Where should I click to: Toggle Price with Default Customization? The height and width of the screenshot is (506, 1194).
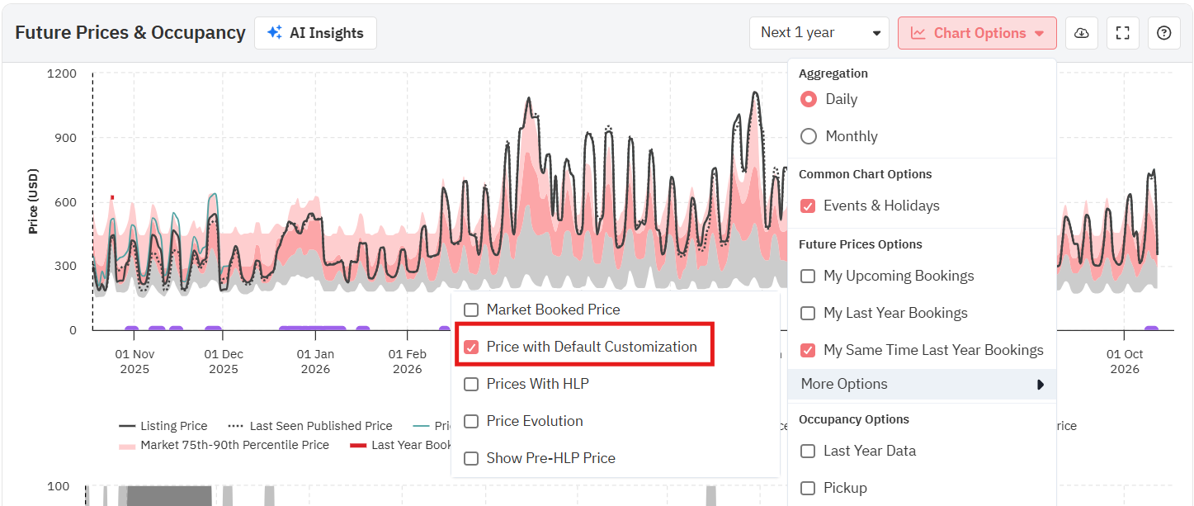coord(471,347)
